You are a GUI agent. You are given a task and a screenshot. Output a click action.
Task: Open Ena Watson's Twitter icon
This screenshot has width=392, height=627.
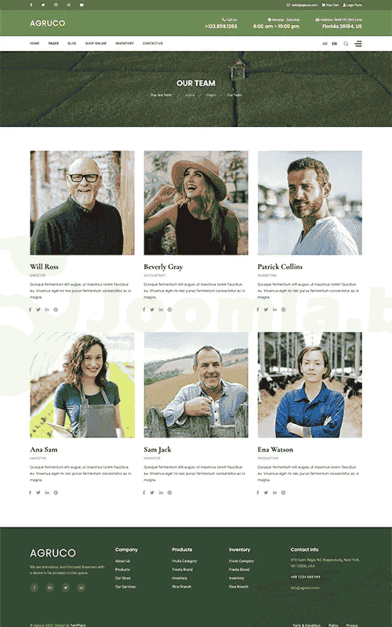click(266, 493)
